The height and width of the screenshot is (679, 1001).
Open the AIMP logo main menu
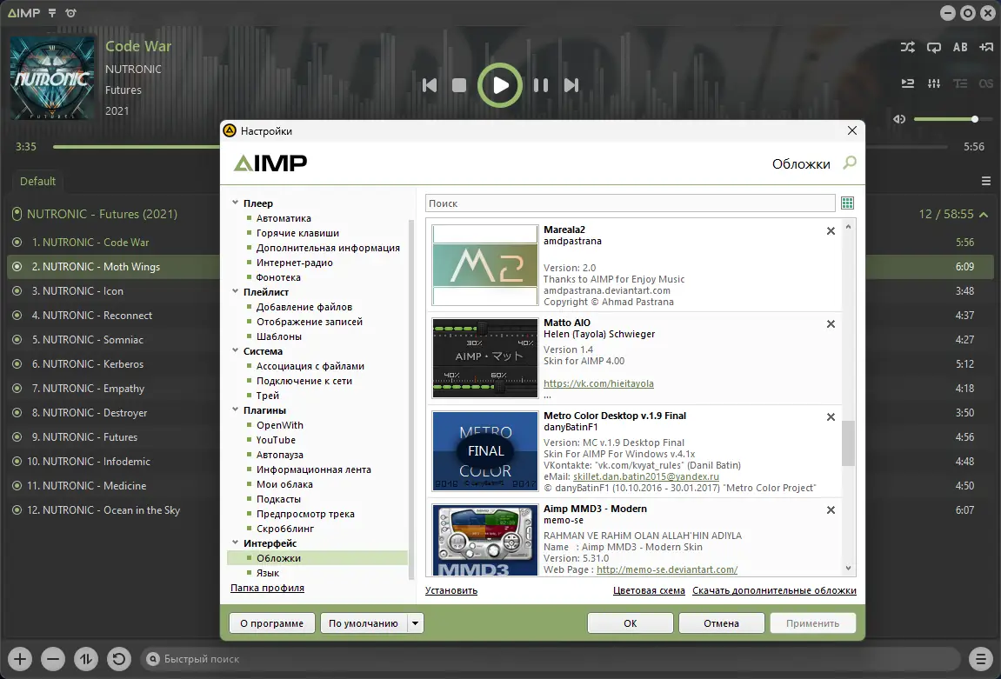click(x=23, y=13)
